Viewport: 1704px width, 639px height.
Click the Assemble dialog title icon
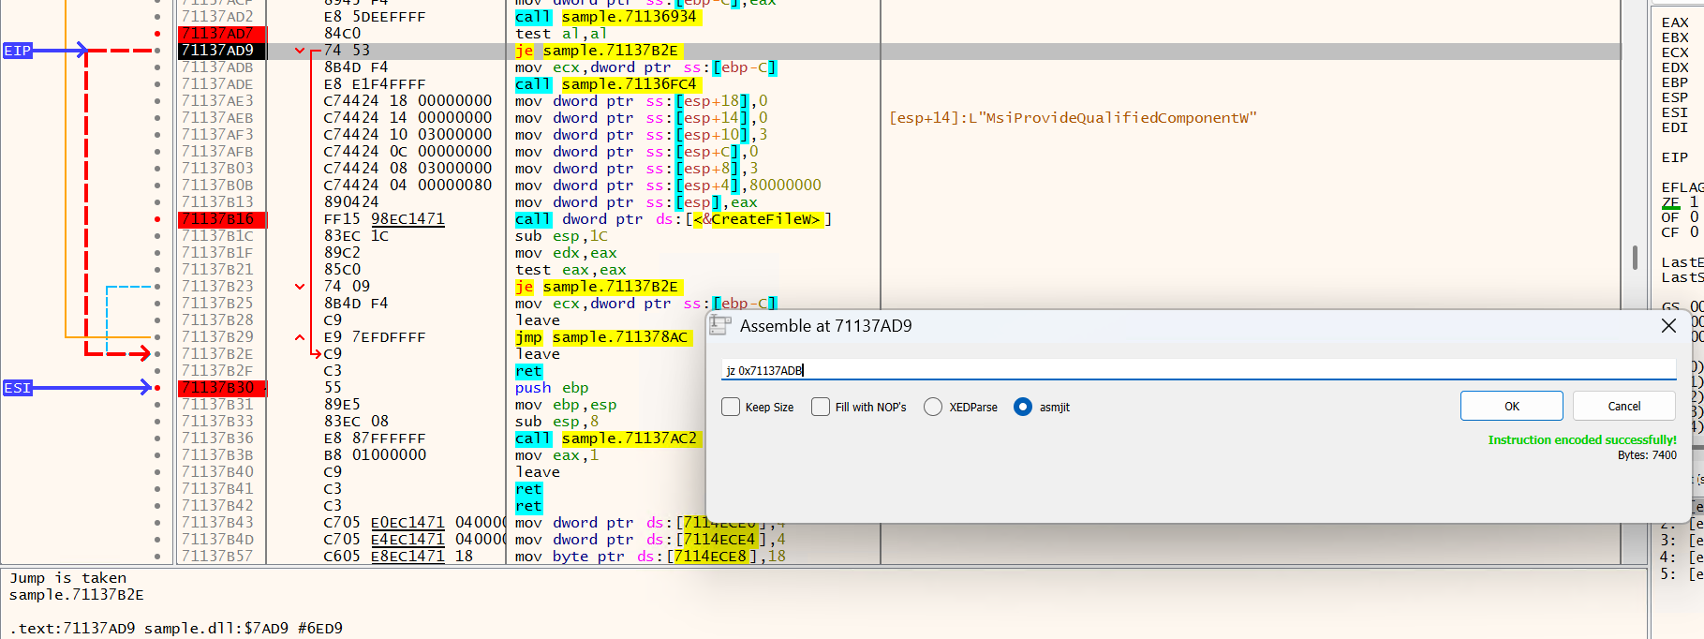tap(719, 325)
